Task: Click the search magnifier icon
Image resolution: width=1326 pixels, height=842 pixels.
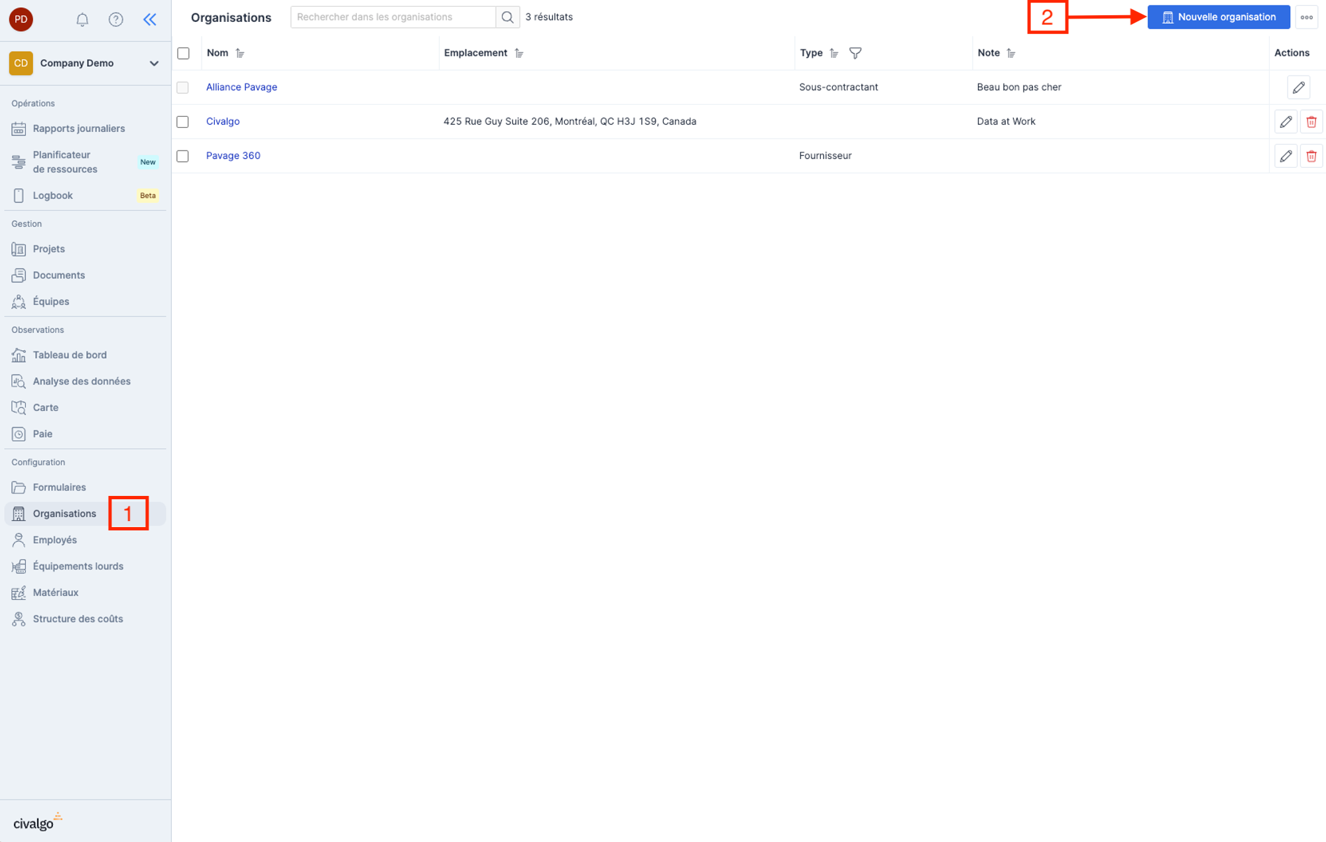Action: (507, 17)
